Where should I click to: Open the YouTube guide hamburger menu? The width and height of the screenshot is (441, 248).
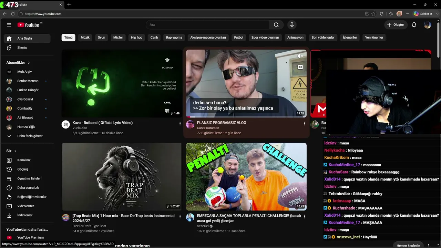click(x=9, y=25)
